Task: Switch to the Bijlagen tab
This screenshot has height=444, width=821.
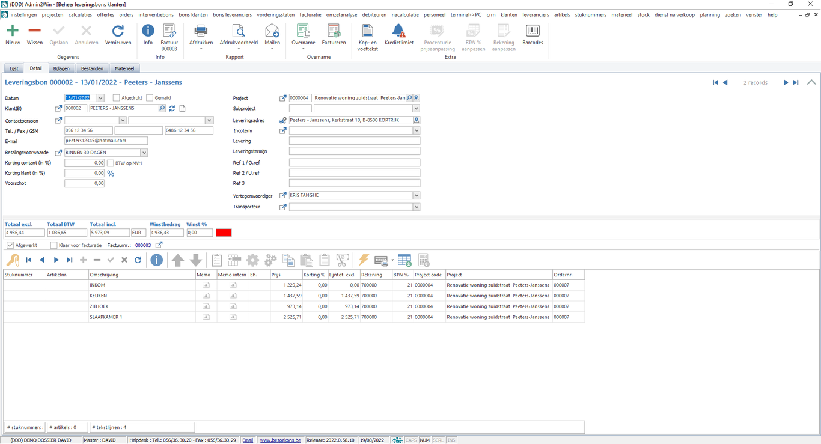Action: 61,68
